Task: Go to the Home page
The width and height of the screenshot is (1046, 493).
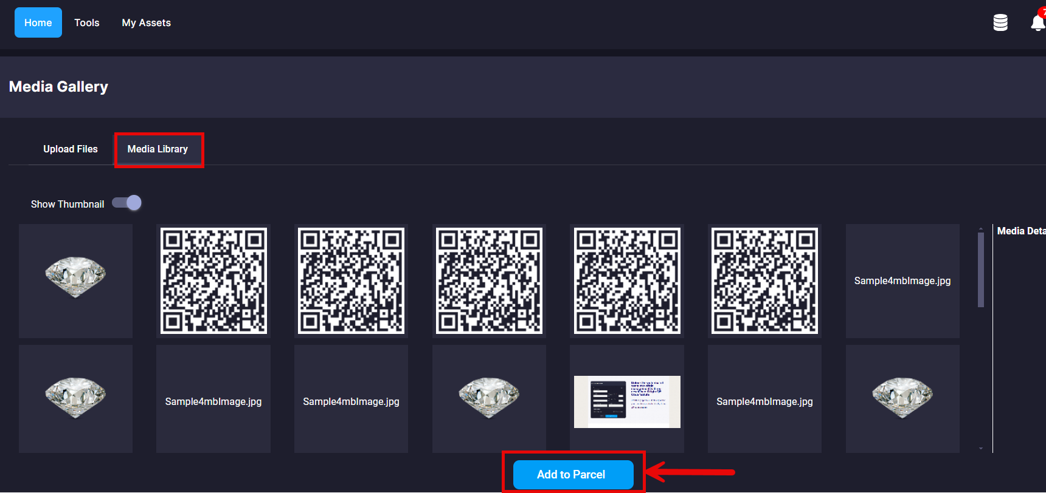Action: click(38, 22)
